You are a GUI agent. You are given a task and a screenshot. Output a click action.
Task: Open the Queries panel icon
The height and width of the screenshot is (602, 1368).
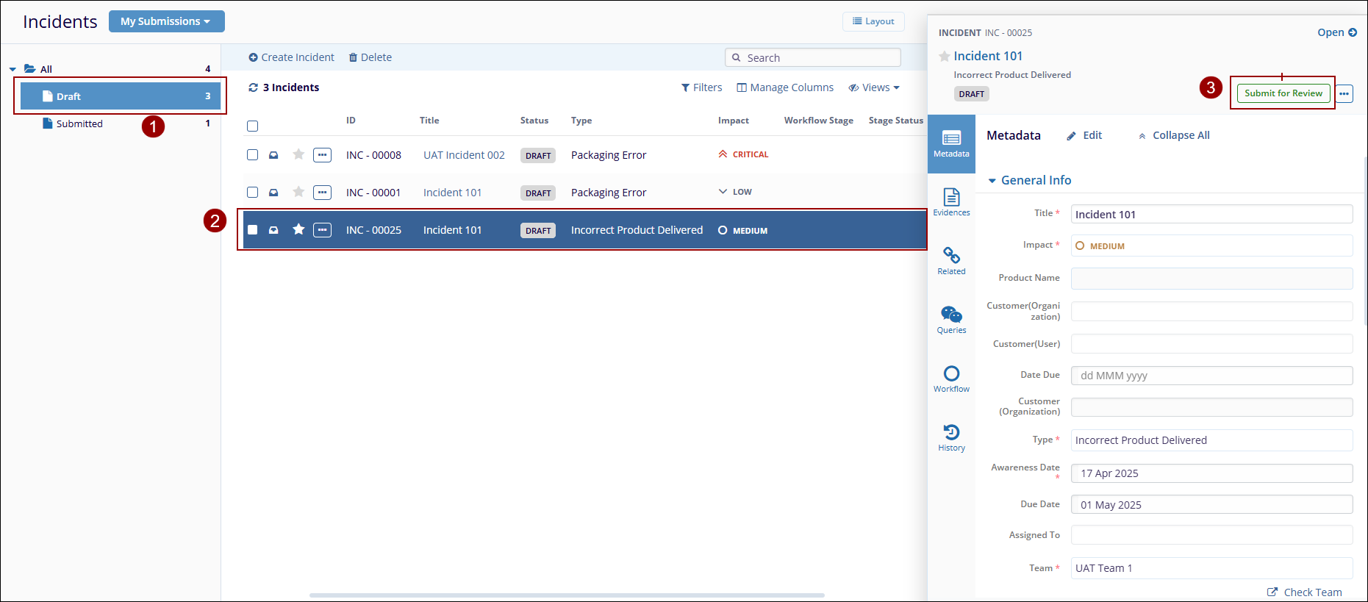pos(951,319)
